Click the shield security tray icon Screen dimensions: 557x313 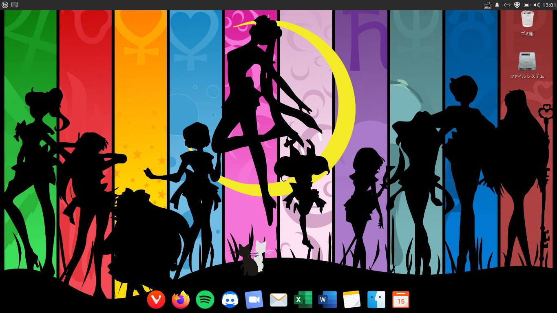click(x=517, y=5)
